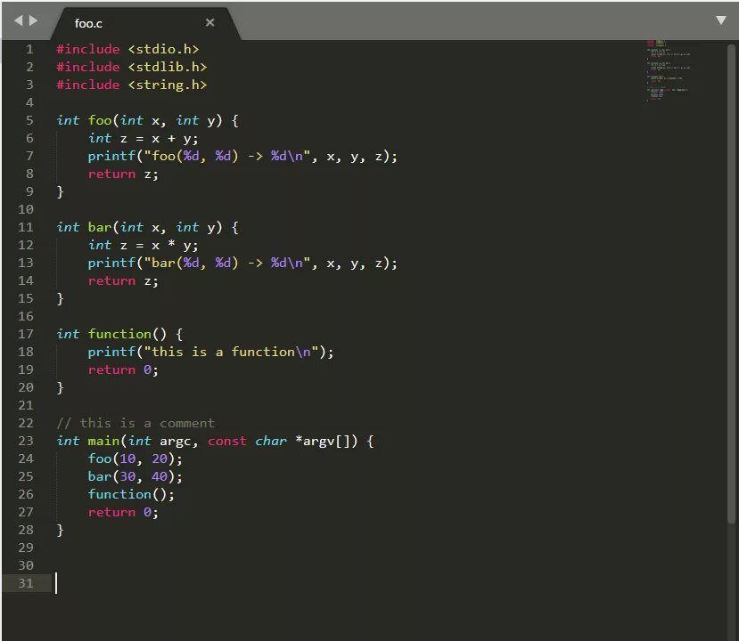The image size is (739, 641).
Task: Click 'return z;' on line 8
Action: [123, 174]
